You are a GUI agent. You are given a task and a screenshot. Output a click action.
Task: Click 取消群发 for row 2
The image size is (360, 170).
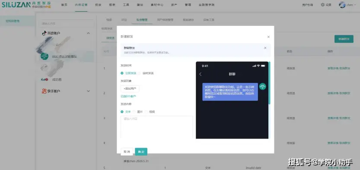[x=345, y=93]
